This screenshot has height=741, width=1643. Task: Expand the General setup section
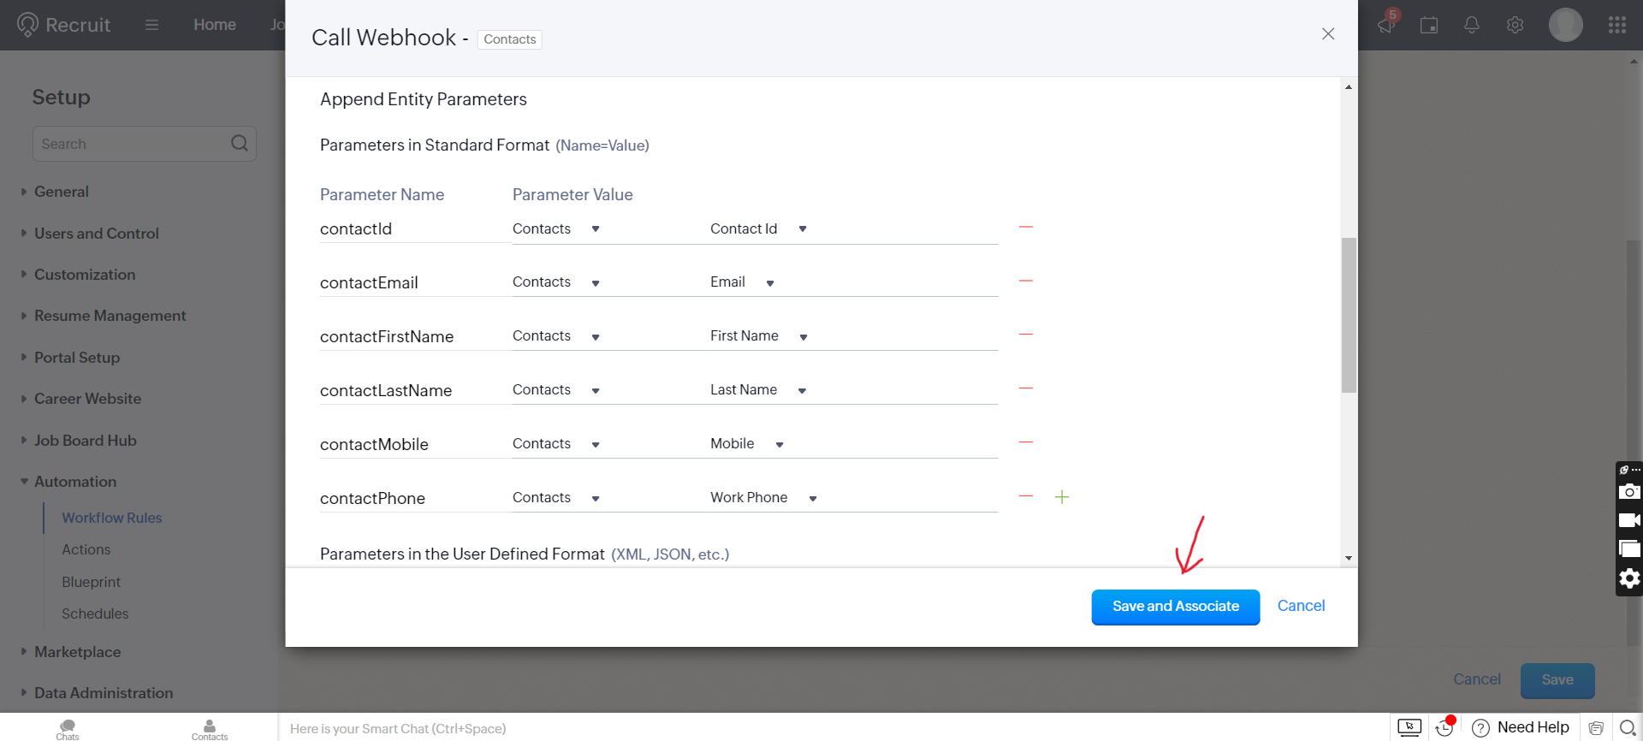(61, 192)
